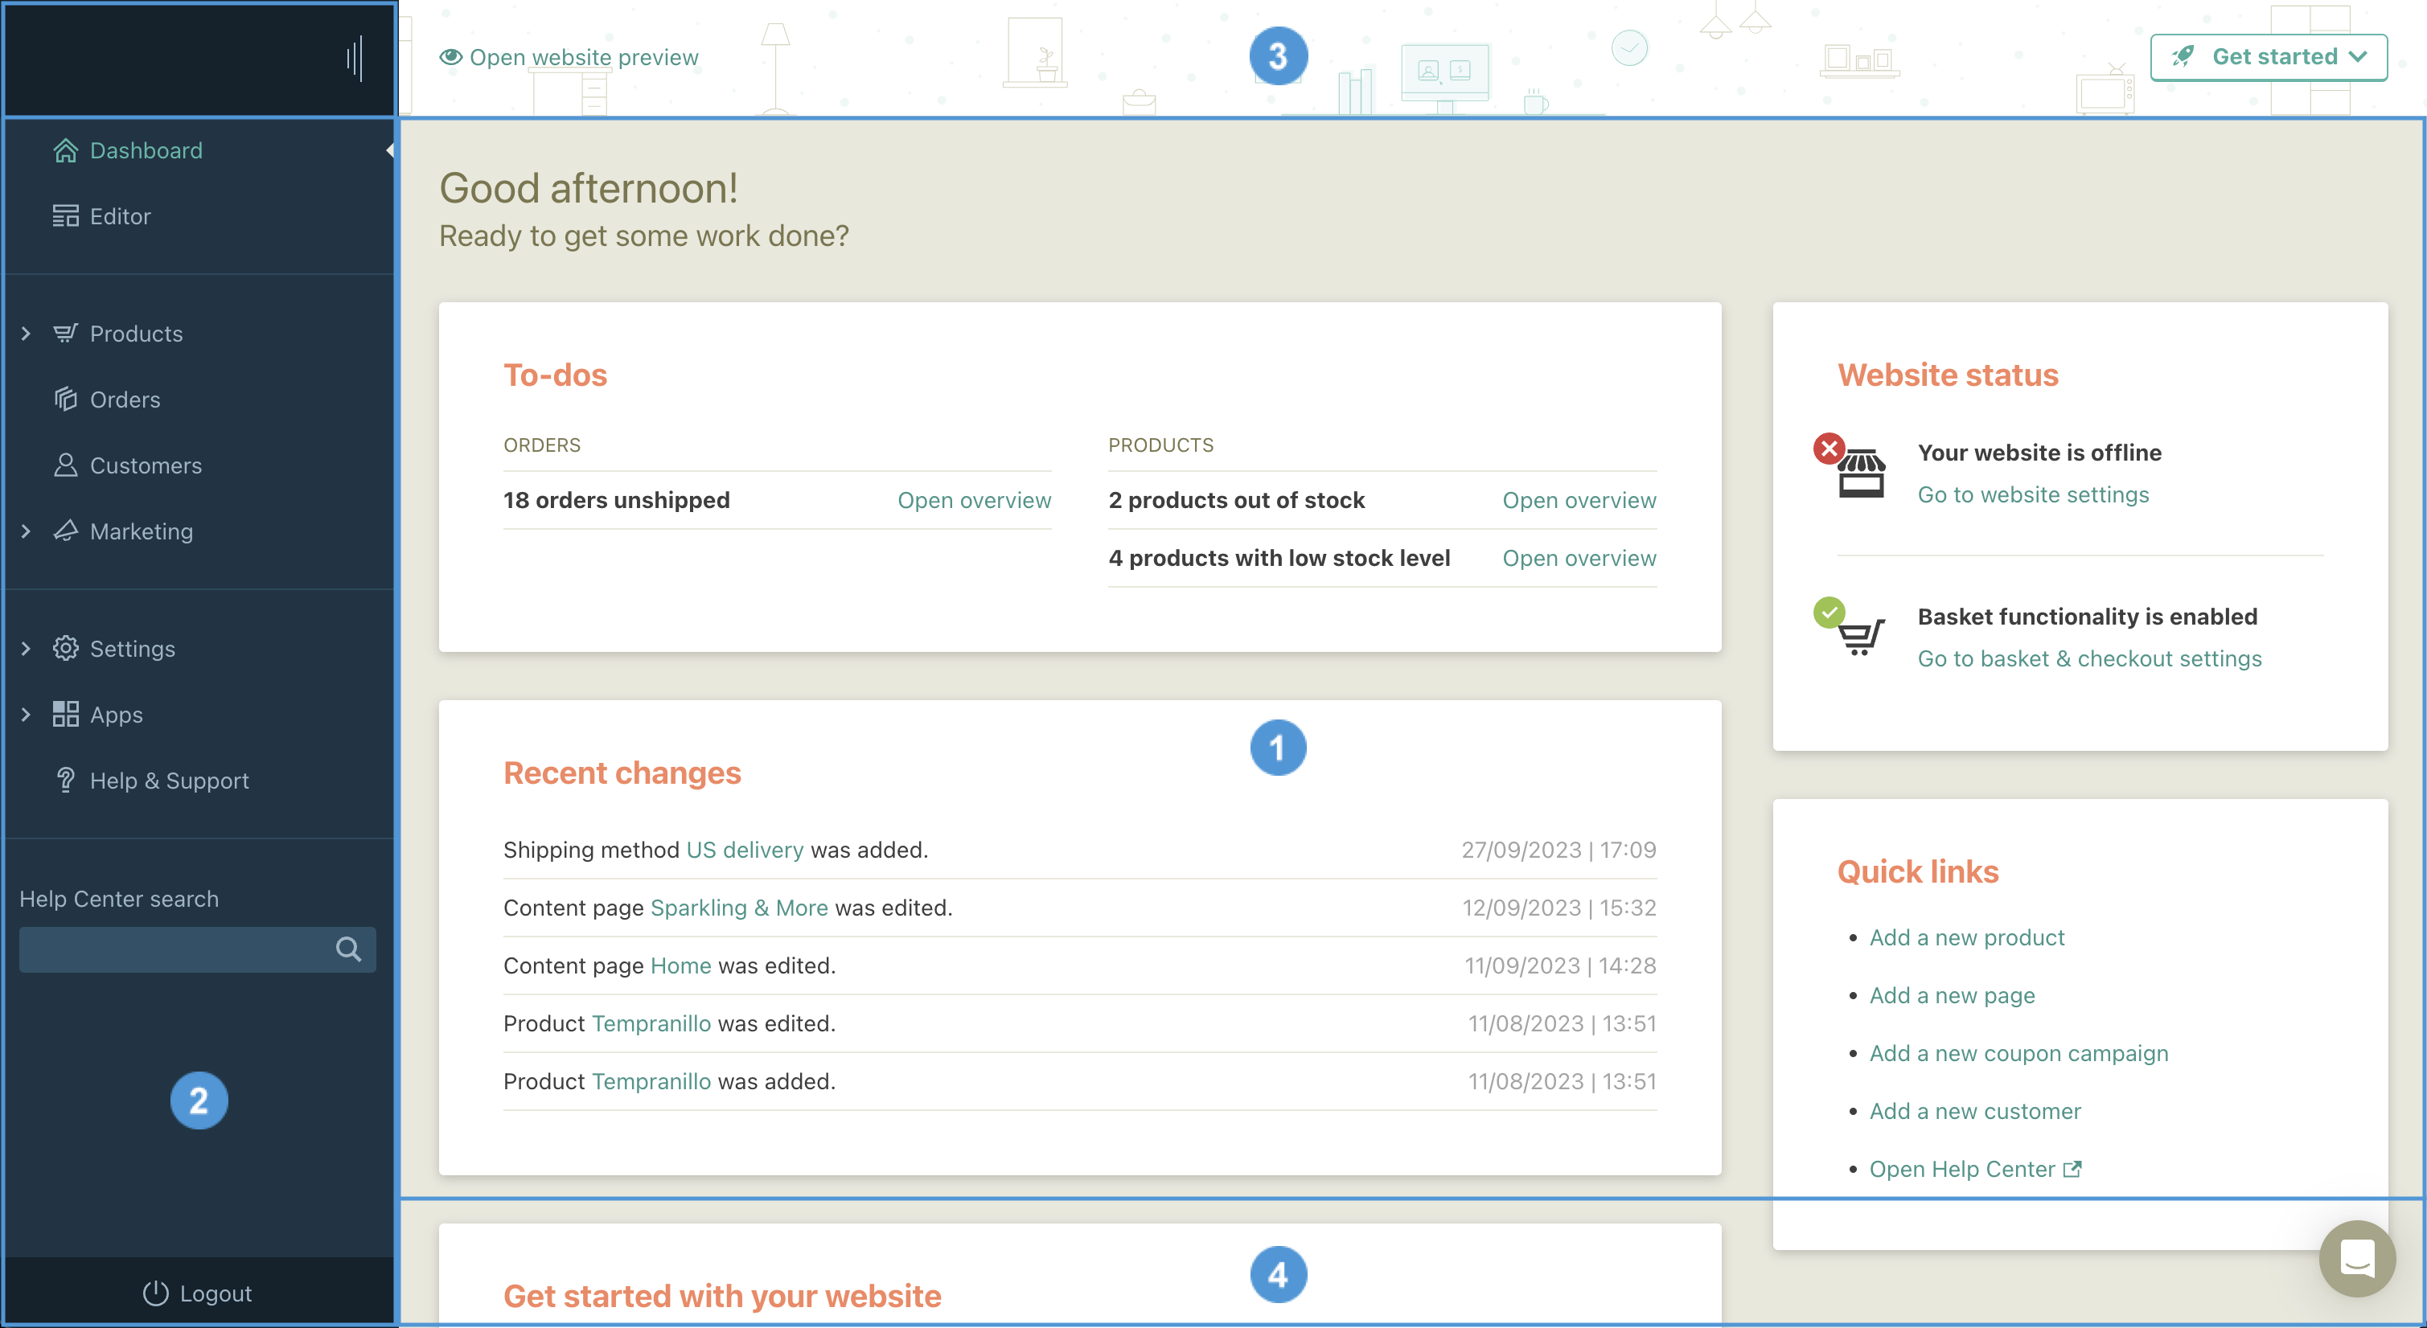Click the 'Get started with your website' heading
The image size is (2427, 1328).
click(721, 1296)
